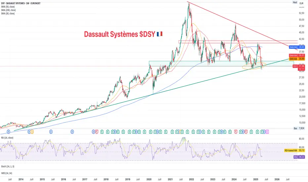Image resolution: width=308 pixels, height=182 pixels.
Task: Click the DSY Dassault Systemes 1W Euronext legend
Action: pyautogui.click(x=20, y=3)
